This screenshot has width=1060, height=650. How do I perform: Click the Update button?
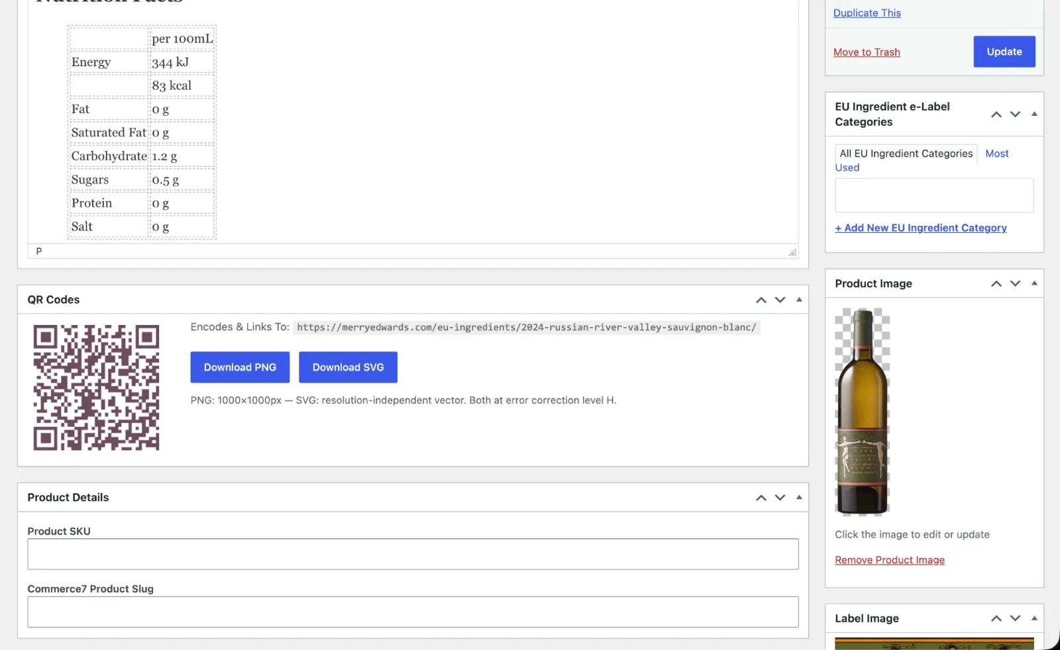tap(1004, 52)
